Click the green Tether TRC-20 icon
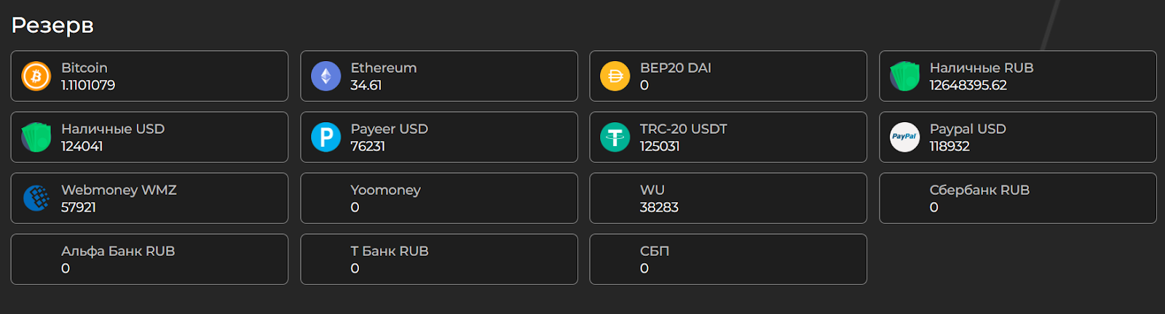This screenshot has height=314, width=1165. tap(615, 137)
